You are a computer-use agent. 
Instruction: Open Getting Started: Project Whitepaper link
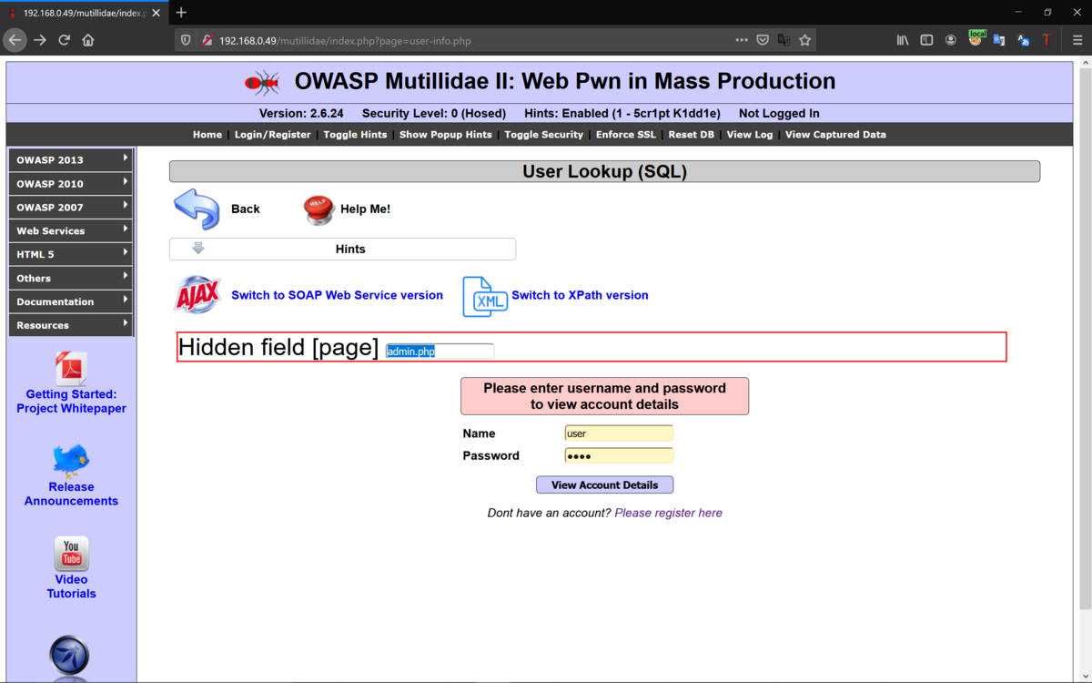pyautogui.click(x=71, y=402)
